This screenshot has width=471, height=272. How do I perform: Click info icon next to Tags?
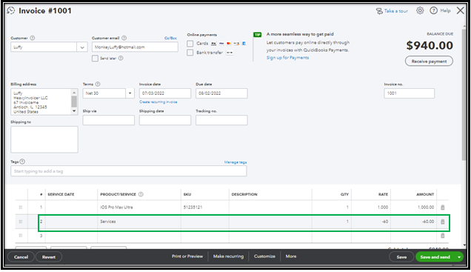coord(22,162)
